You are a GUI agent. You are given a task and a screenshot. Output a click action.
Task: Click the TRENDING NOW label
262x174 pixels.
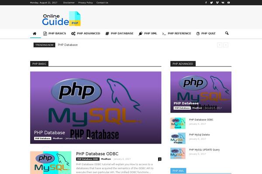click(44, 45)
